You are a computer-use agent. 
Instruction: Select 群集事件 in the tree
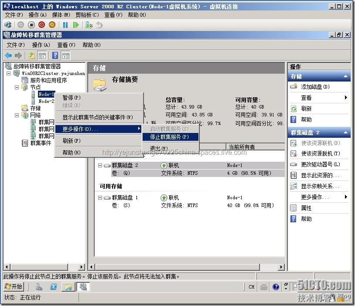(41, 143)
